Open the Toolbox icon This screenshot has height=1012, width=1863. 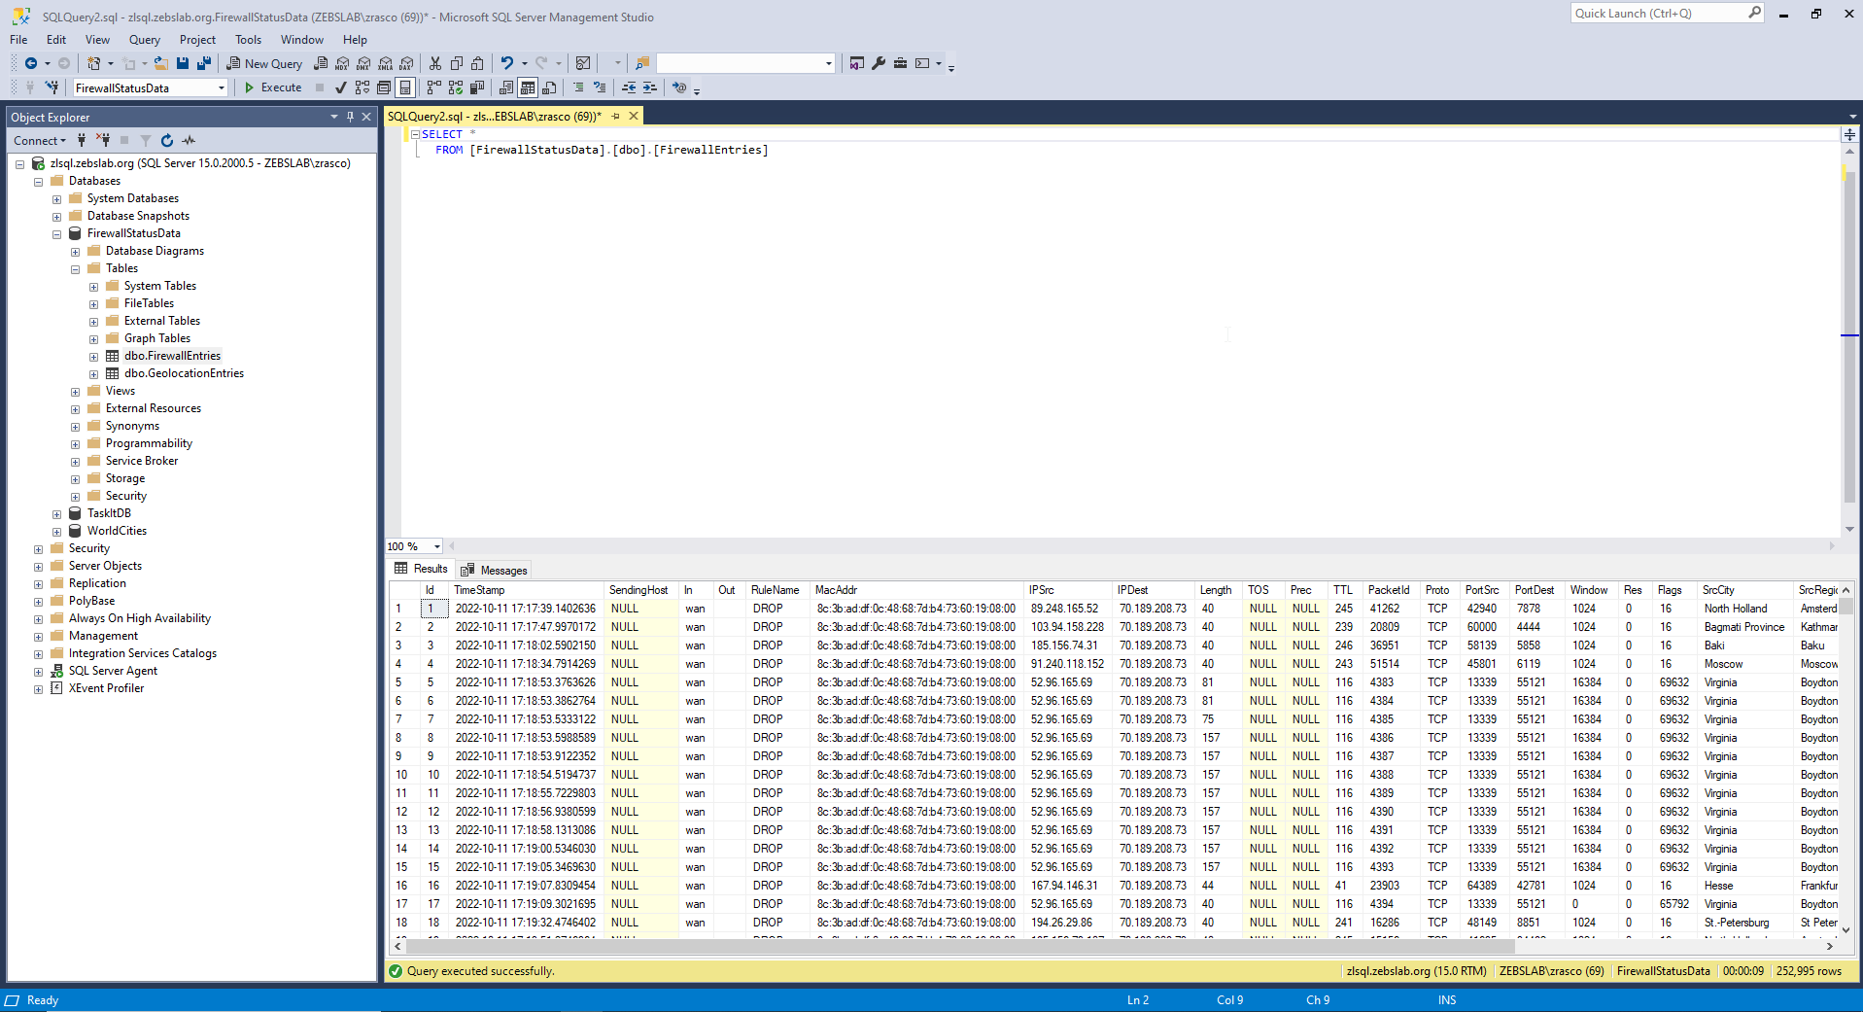pos(901,63)
